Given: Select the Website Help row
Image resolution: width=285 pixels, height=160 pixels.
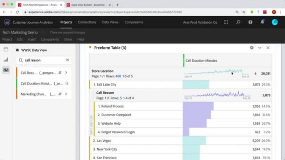Looking at the screenshot, I should tap(183, 123).
